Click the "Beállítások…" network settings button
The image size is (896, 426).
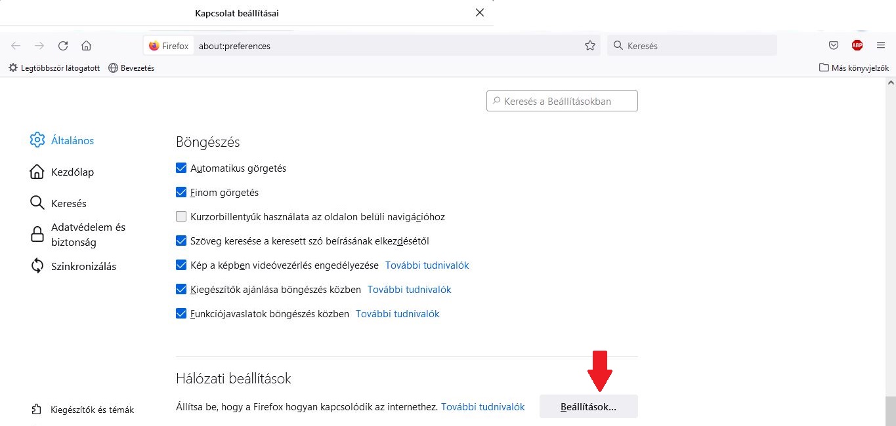click(588, 406)
